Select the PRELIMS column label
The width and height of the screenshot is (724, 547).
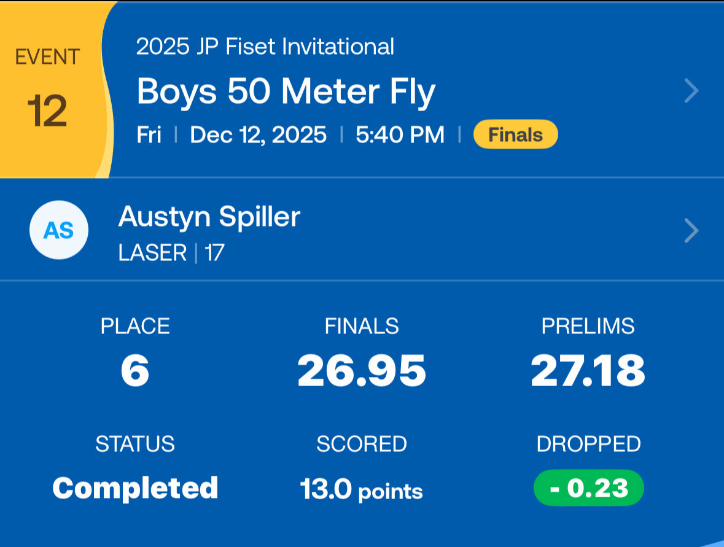coord(588,326)
